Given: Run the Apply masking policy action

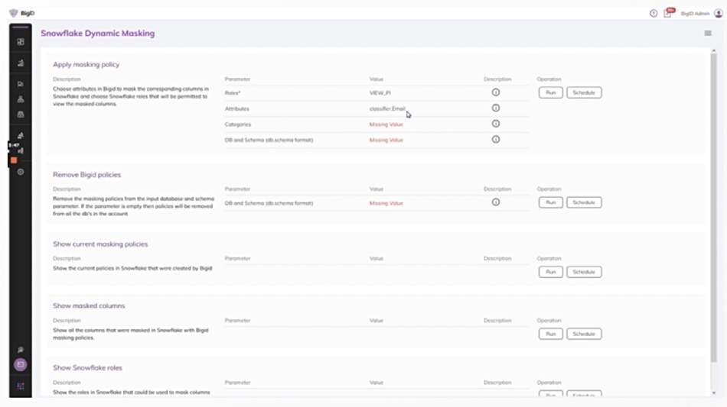Looking at the screenshot, I should (x=550, y=92).
